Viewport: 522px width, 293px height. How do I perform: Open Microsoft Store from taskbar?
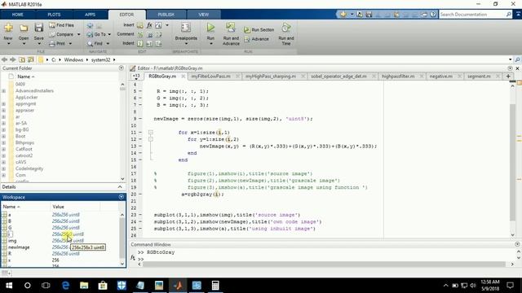(x=103, y=286)
